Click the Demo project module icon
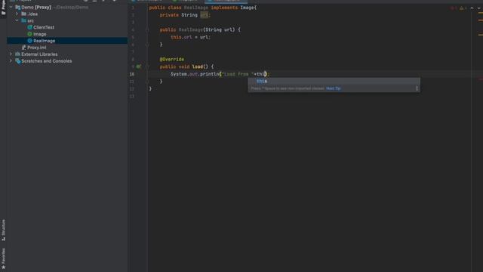Image resolution: width=483 pixels, height=272 pixels. (x=18, y=7)
